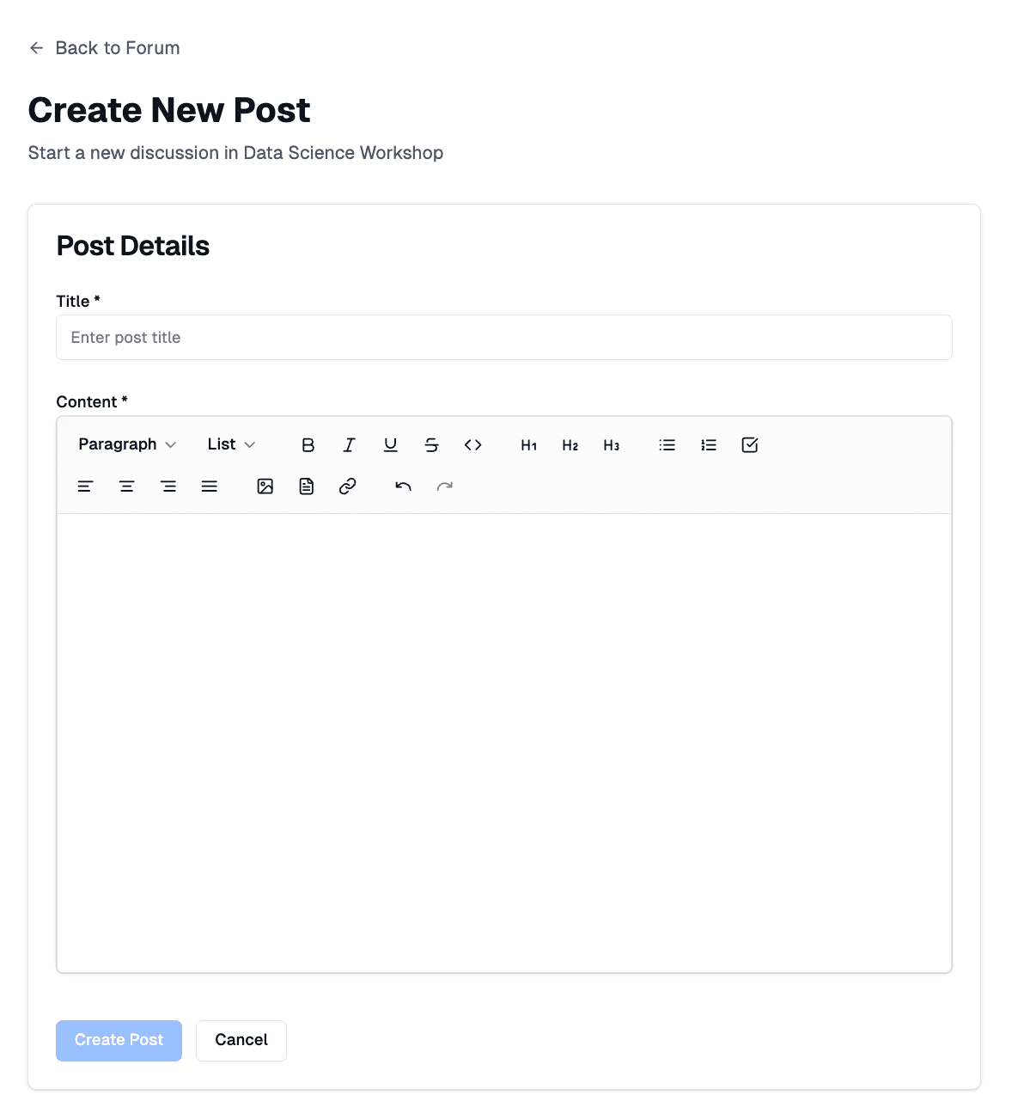
Task: Apply Heading 2 style
Action: click(570, 444)
